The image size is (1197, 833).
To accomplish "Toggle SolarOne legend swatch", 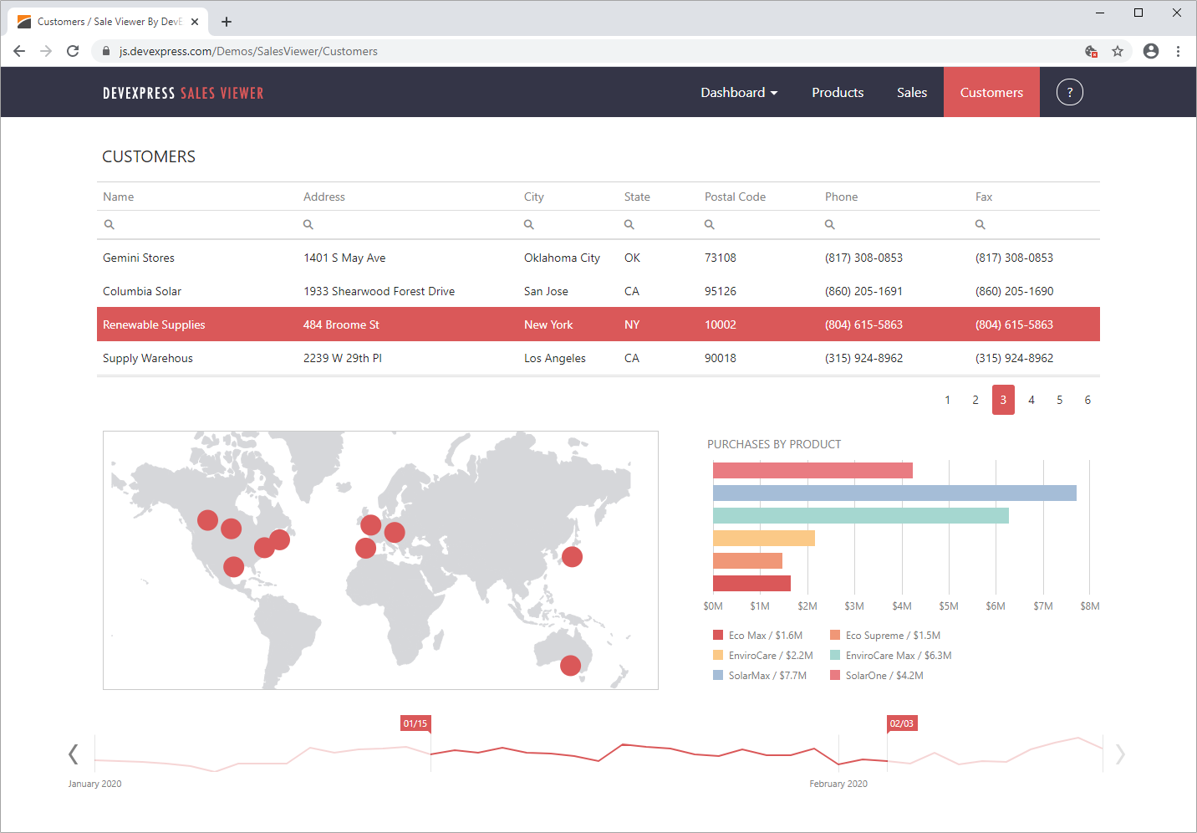I will point(835,675).
